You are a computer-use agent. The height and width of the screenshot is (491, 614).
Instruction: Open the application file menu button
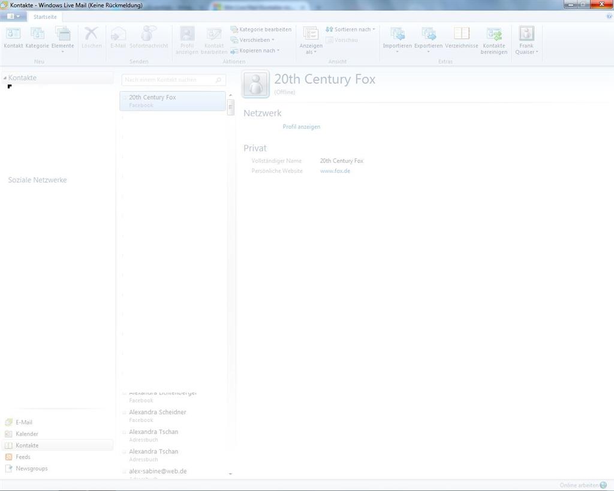coord(13,16)
